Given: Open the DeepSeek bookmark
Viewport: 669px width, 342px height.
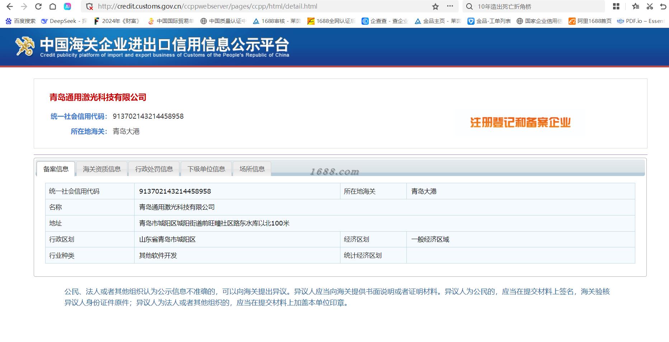Looking at the screenshot, I should tap(64, 21).
